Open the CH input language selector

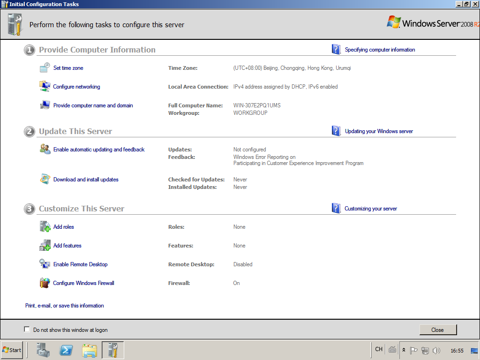[379, 349]
